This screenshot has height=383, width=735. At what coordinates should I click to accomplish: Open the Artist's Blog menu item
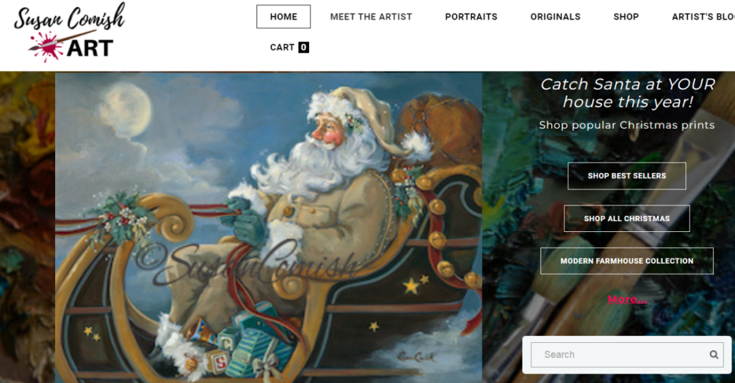pyautogui.click(x=703, y=17)
